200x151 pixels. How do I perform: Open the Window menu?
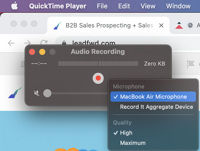coord(178,6)
